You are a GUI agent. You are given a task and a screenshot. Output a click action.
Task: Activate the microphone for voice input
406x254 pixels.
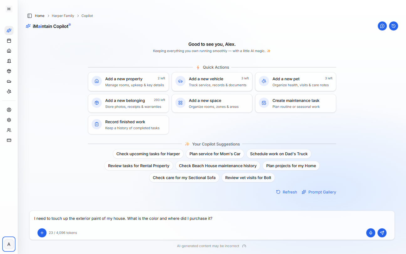(x=371, y=233)
